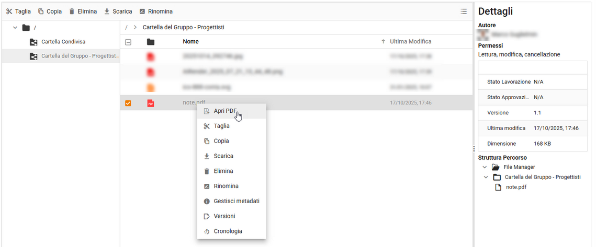Collapse the File Manager node chevron

(x=484, y=167)
